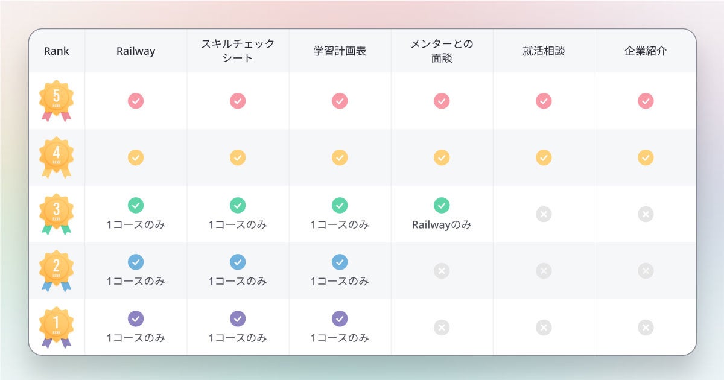Click Rank 1 gray cross under 企業紹介

pyautogui.click(x=646, y=328)
